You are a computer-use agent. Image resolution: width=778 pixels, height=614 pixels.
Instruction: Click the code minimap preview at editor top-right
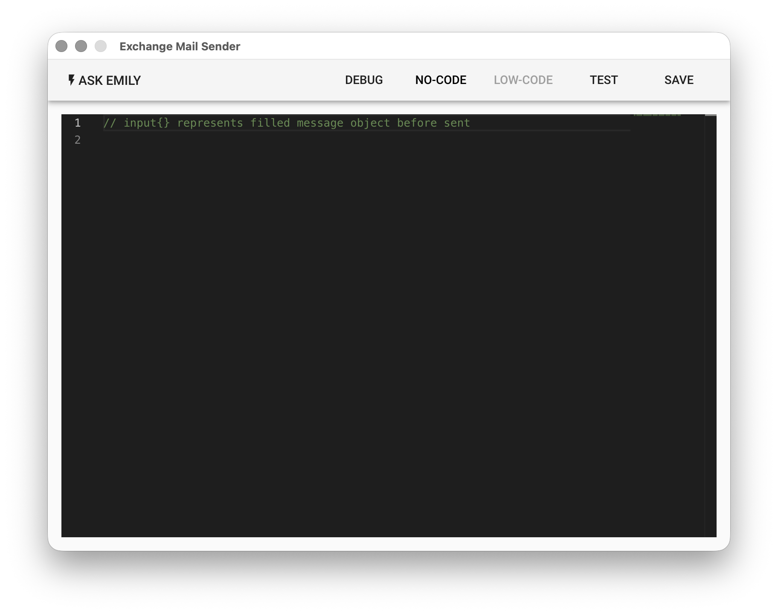(x=657, y=116)
